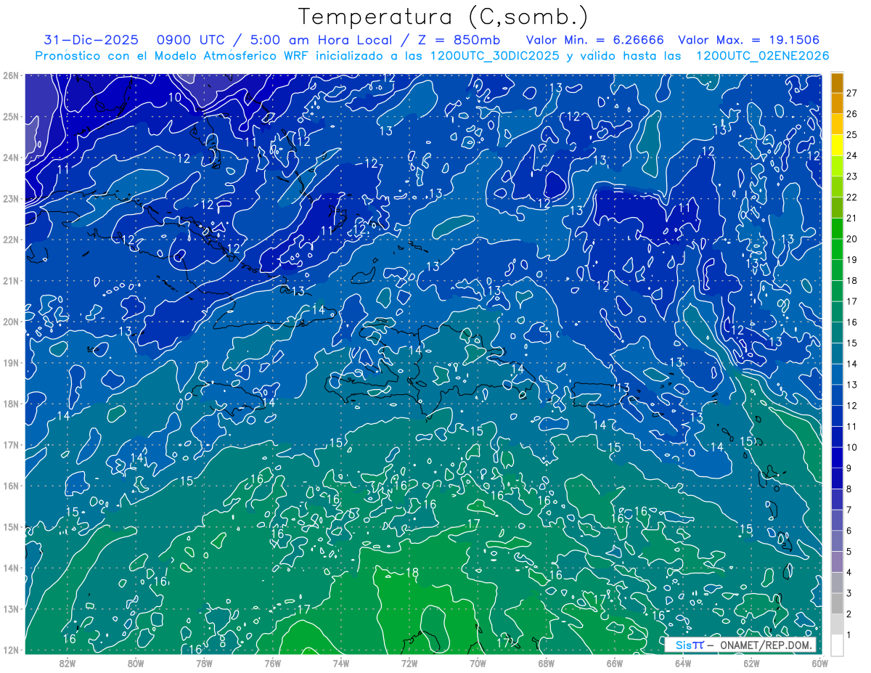
Task: Click the '18' contour label on map
Action: click(x=412, y=573)
